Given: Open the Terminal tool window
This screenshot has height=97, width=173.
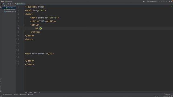Looking at the screenshot, I should [31, 94].
